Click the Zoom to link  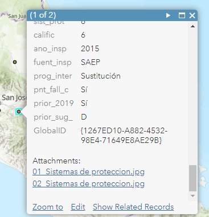pos(48,207)
